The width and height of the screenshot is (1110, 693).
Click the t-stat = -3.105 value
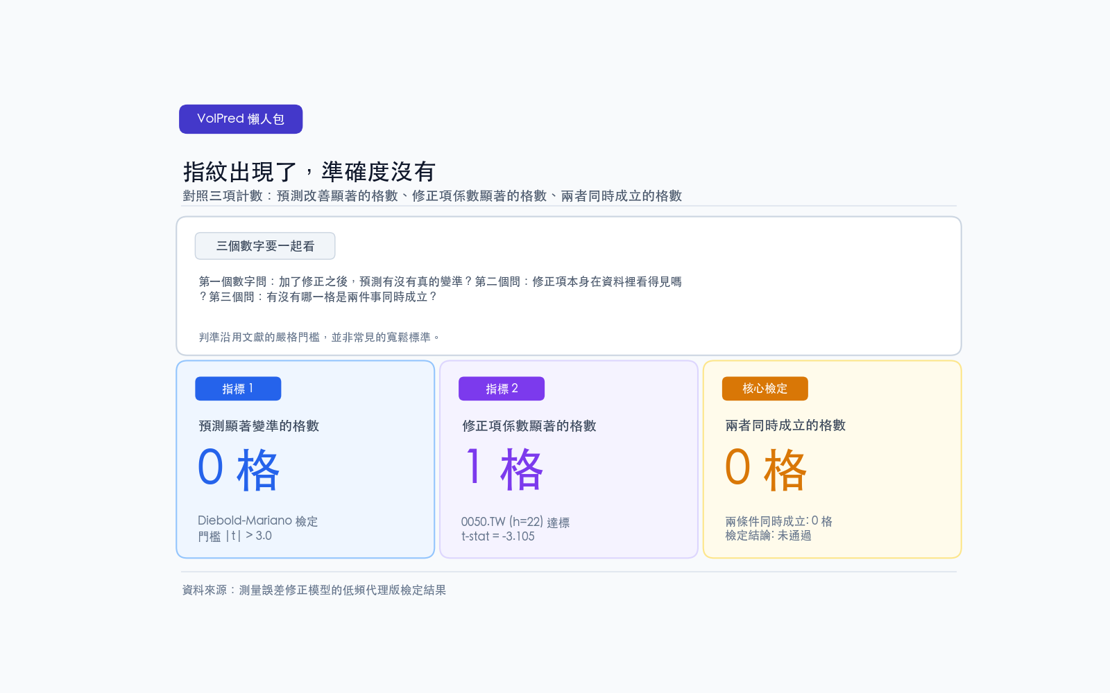[x=498, y=536]
